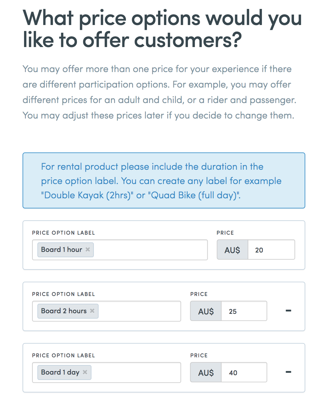The width and height of the screenshot is (329, 399).
Task: Select the 'Board 2 hours' tag
Action: pos(64,311)
